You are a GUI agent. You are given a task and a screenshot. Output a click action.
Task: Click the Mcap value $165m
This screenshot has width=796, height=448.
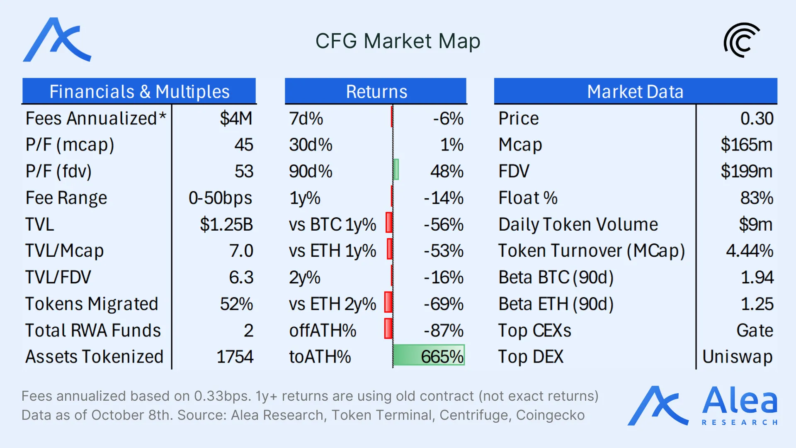coord(746,145)
